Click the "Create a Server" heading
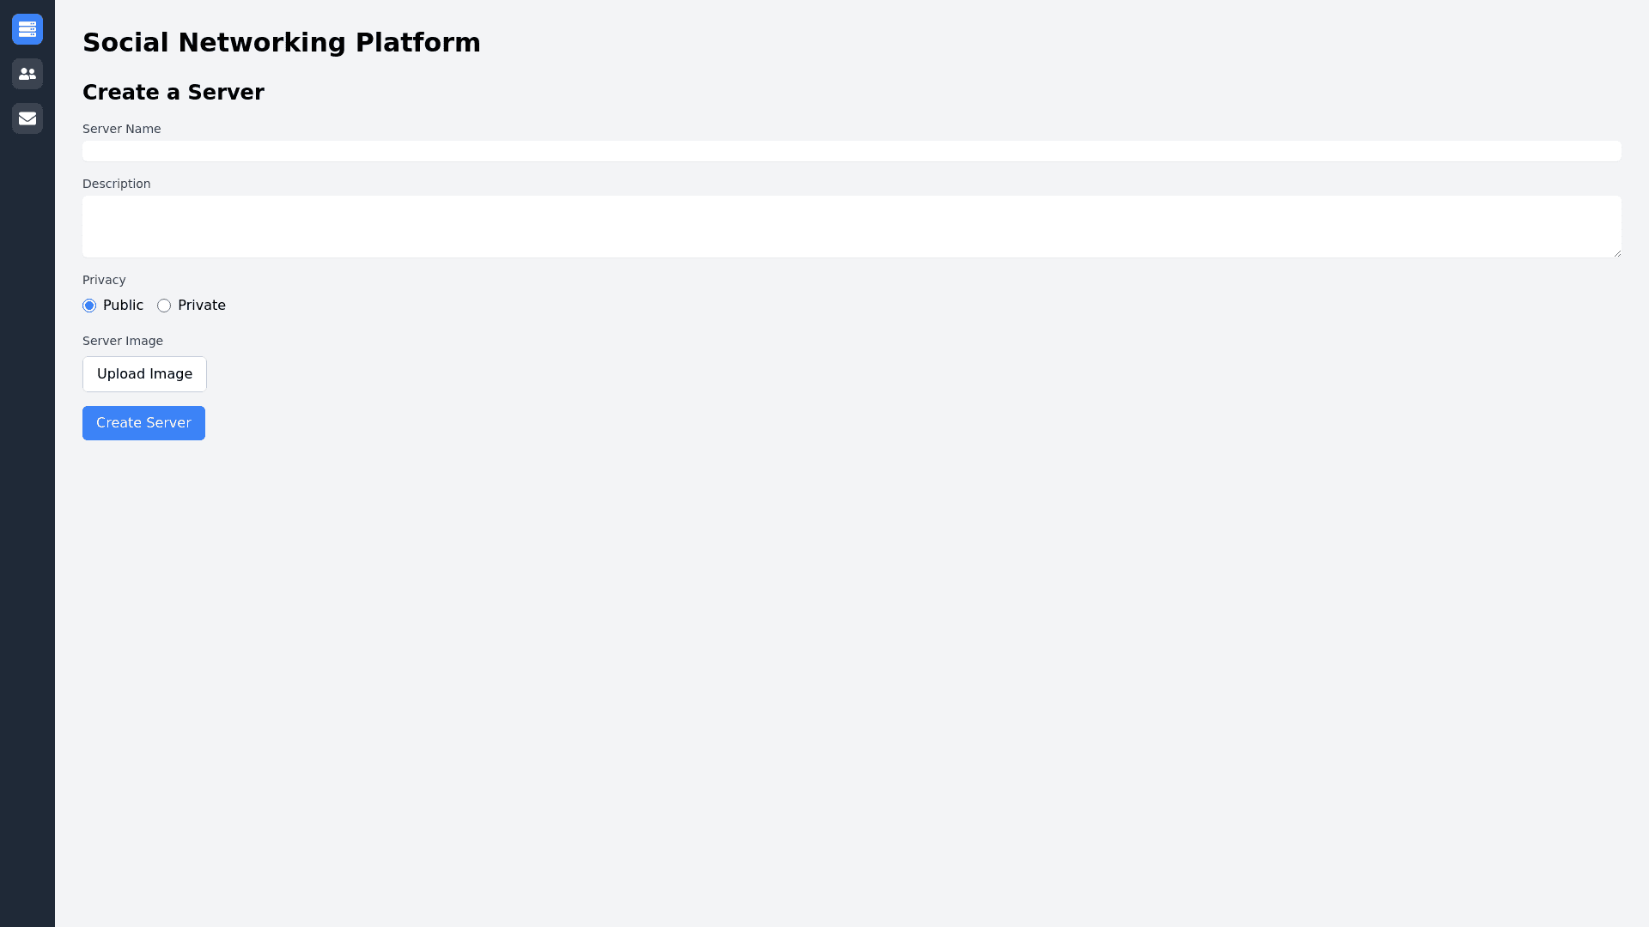This screenshot has width=1649, height=927. pyautogui.click(x=173, y=92)
